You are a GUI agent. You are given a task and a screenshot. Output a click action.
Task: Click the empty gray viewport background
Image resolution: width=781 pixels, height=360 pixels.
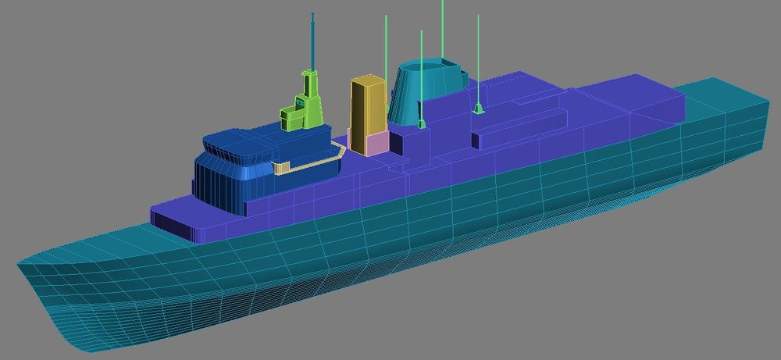[149, 75]
